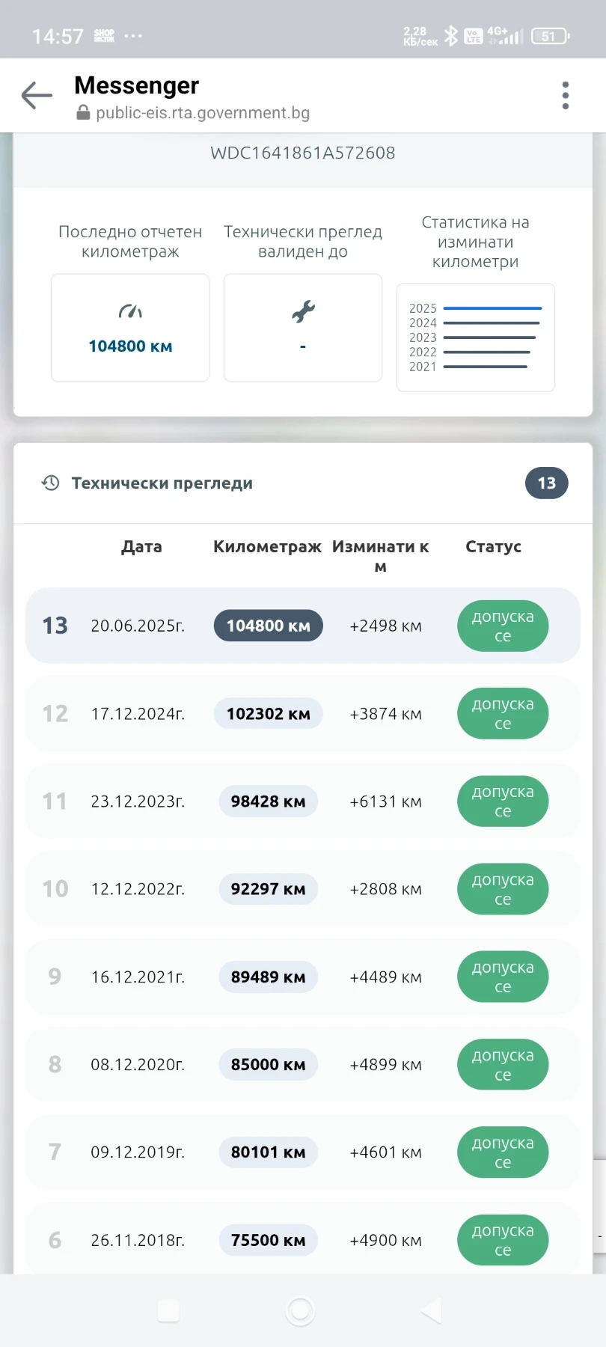
Task: Select inspection row dated 23.12.2023г.
Action: (138, 801)
